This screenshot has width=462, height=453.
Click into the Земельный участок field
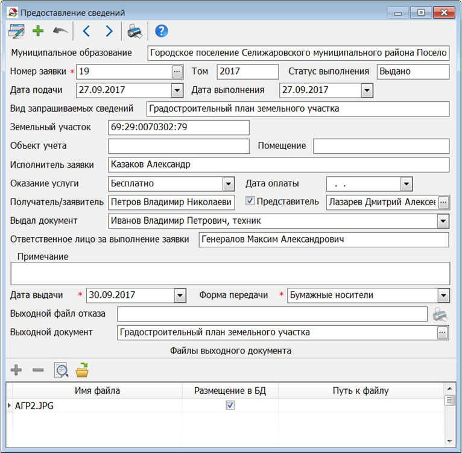(x=178, y=127)
